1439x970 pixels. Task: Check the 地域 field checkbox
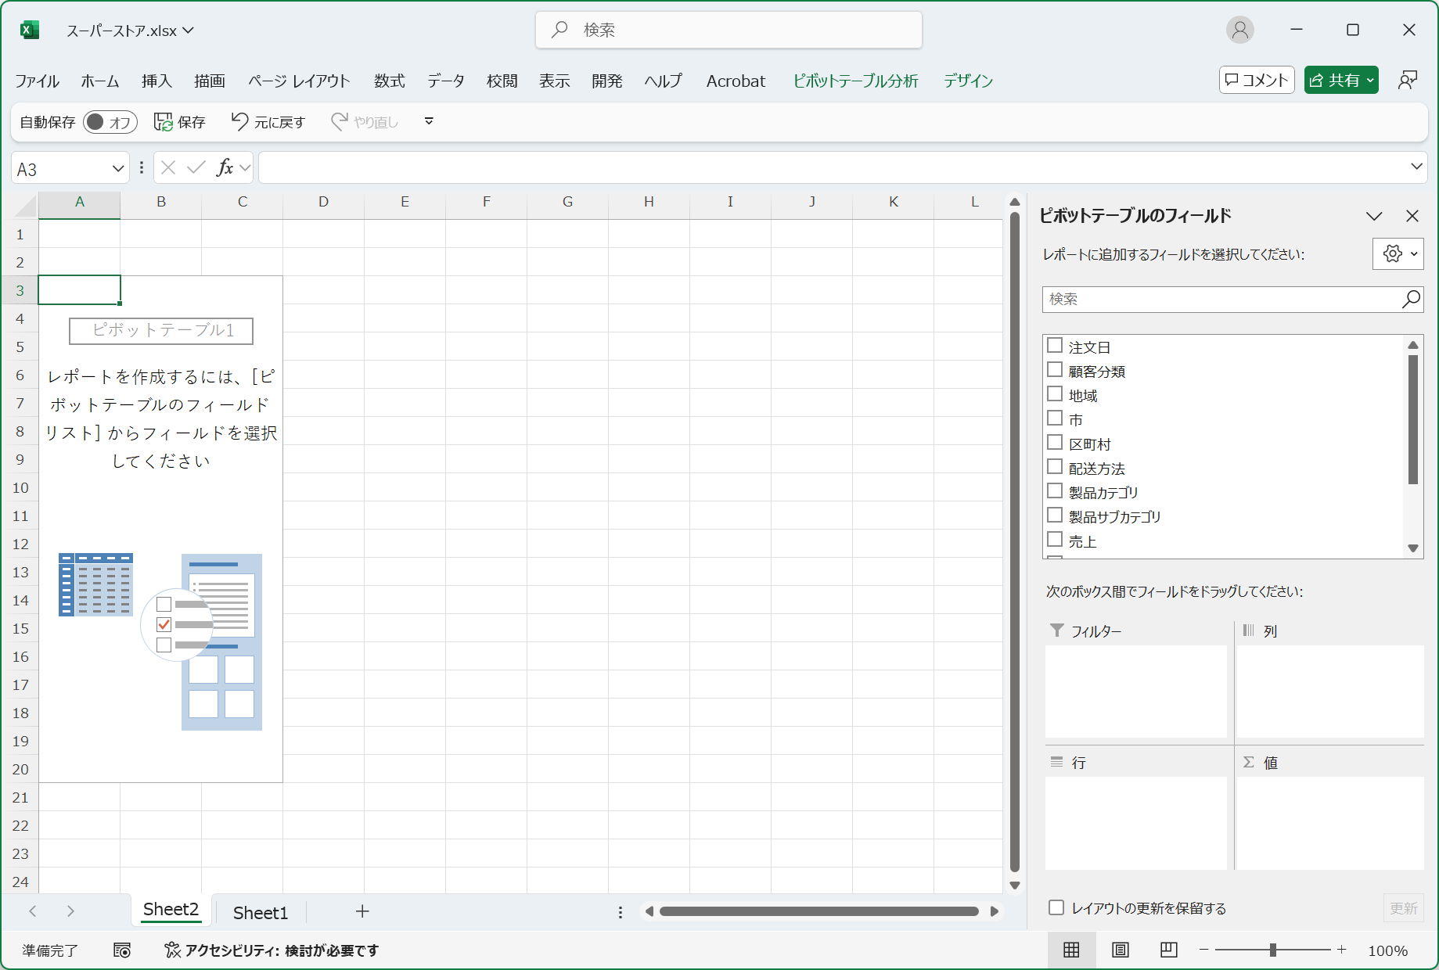tap(1055, 393)
